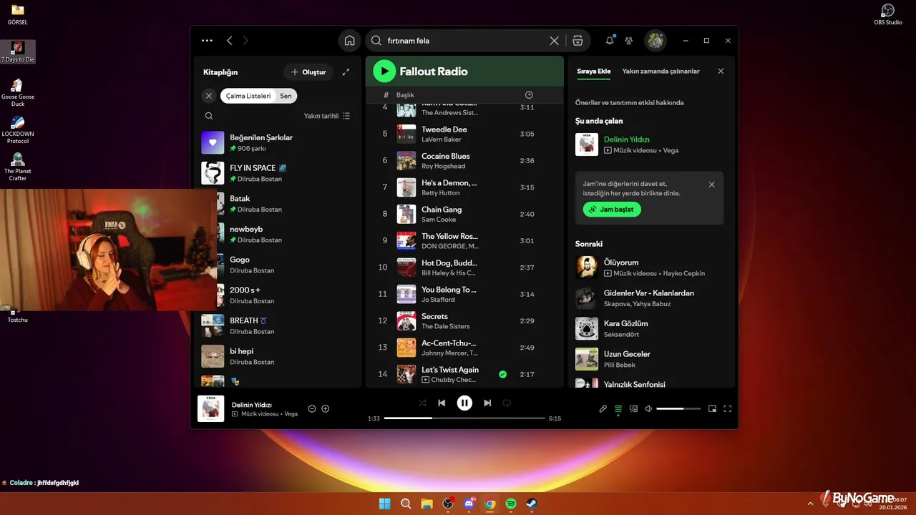916x515 pixels.
Task: Toggle repeat mode
Action: (x=507, y=403)
